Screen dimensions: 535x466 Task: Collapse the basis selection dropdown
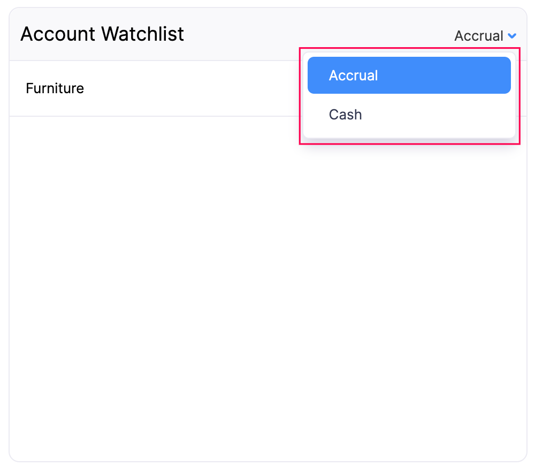click(x=484, y=36)
